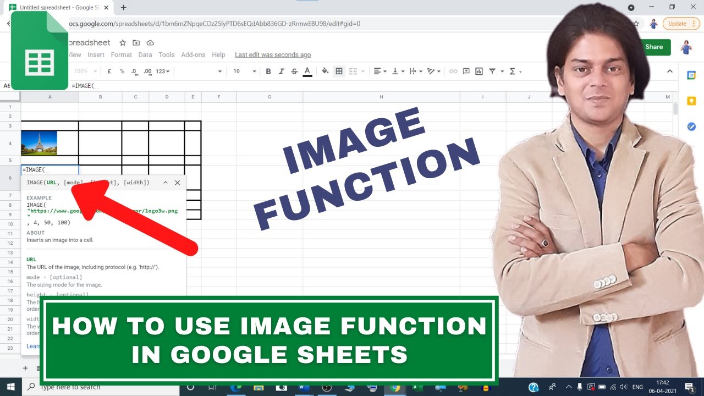This screenshot has width=704, height=396.
Task: Open the 'Last edit was seconds ago' link
Action: pyautogui.click(x=273, y=55)
